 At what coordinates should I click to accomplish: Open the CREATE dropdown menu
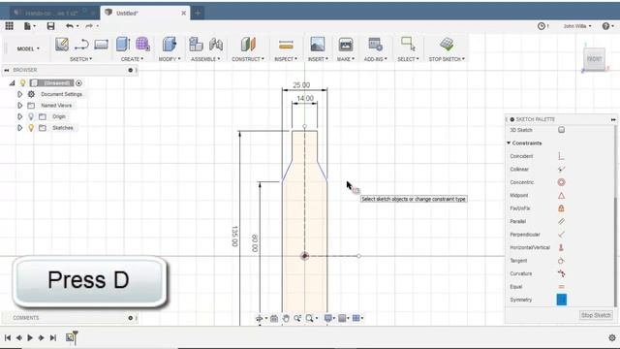coord(133,59)
